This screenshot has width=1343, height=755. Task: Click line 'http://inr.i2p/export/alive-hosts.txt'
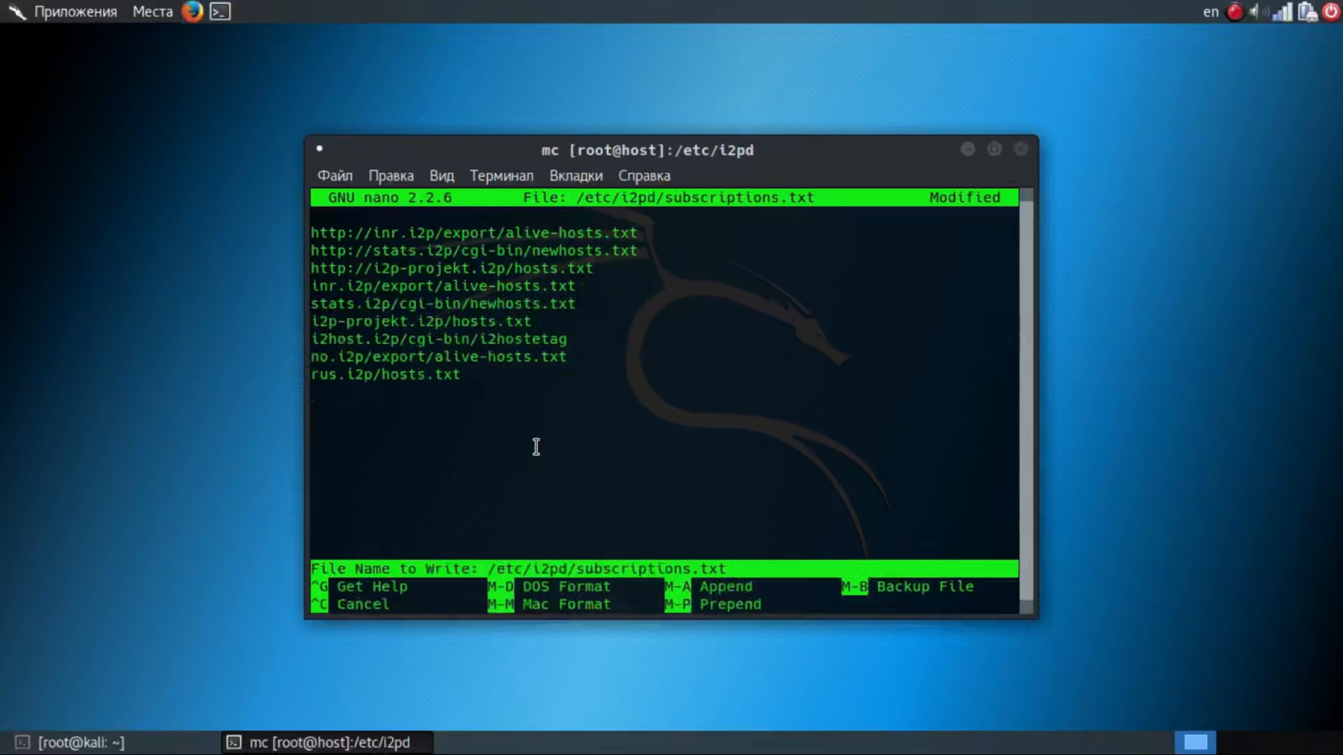coord(474,233)
